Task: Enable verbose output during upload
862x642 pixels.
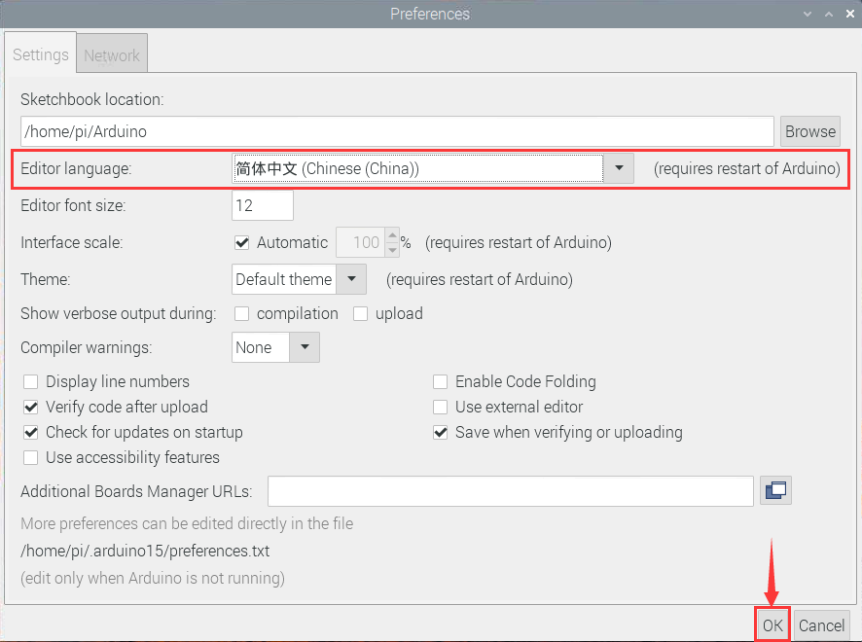Action: pyautogui.click(x=361, y=314)
